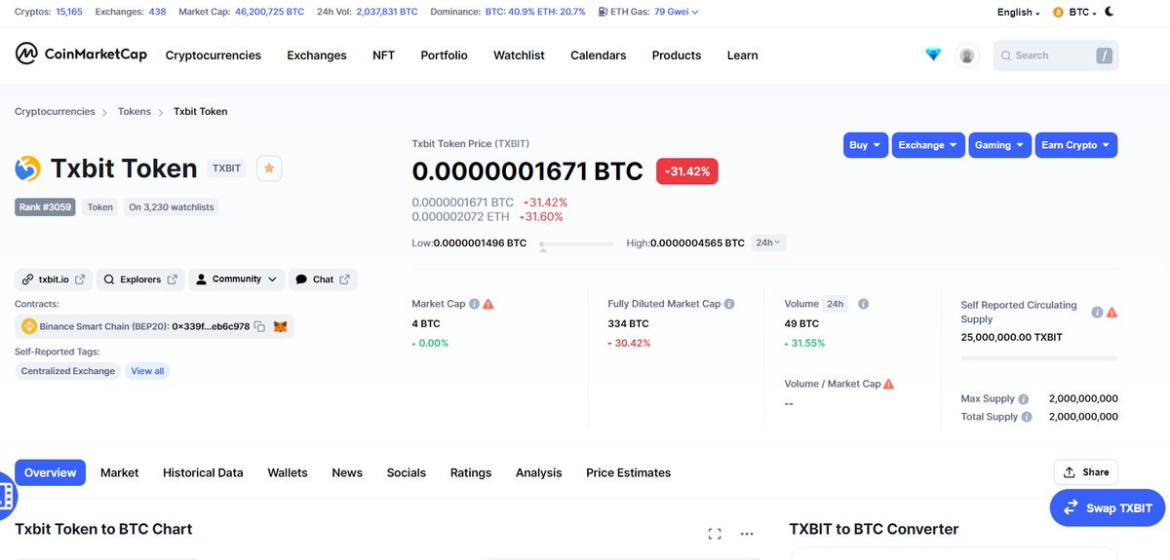Toggle dark mode moon icon

point(1110,12)
